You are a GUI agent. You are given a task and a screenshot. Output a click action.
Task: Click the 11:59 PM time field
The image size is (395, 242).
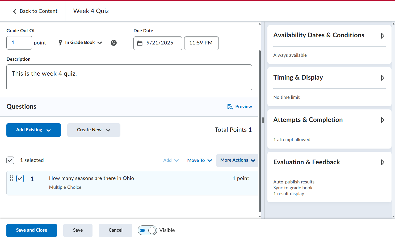(x=201, y=43)
